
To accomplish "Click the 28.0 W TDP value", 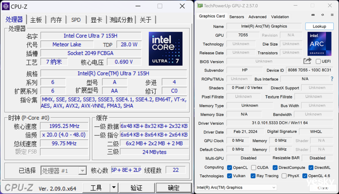I will point(129,45).
